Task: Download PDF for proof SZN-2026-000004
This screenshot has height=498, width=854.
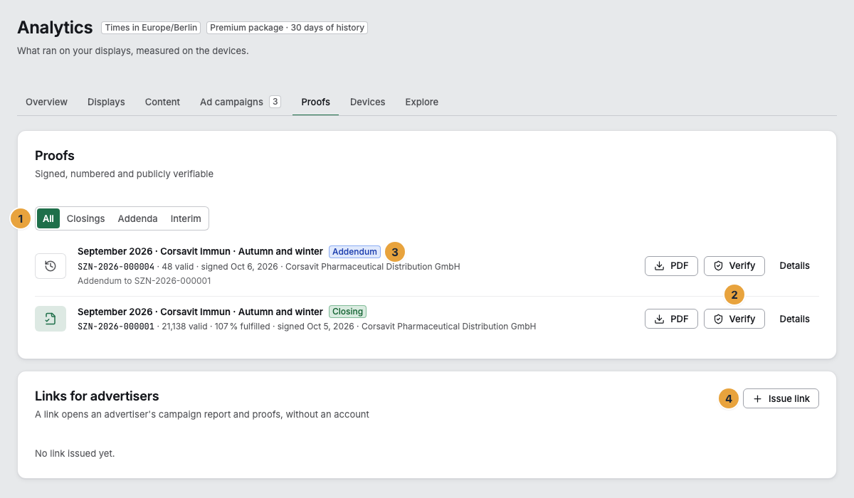Action: (671, 265)
